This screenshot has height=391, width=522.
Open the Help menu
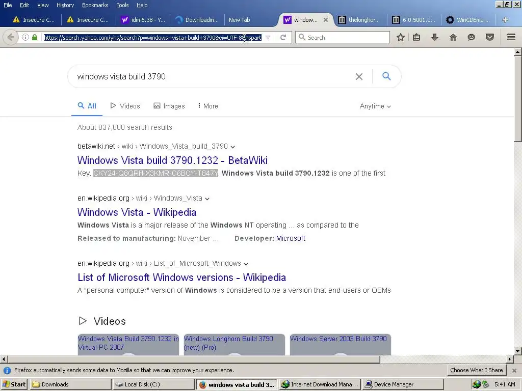tap(142, 5)
